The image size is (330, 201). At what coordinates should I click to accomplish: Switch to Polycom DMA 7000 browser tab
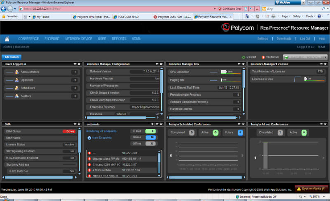point(173,16)
